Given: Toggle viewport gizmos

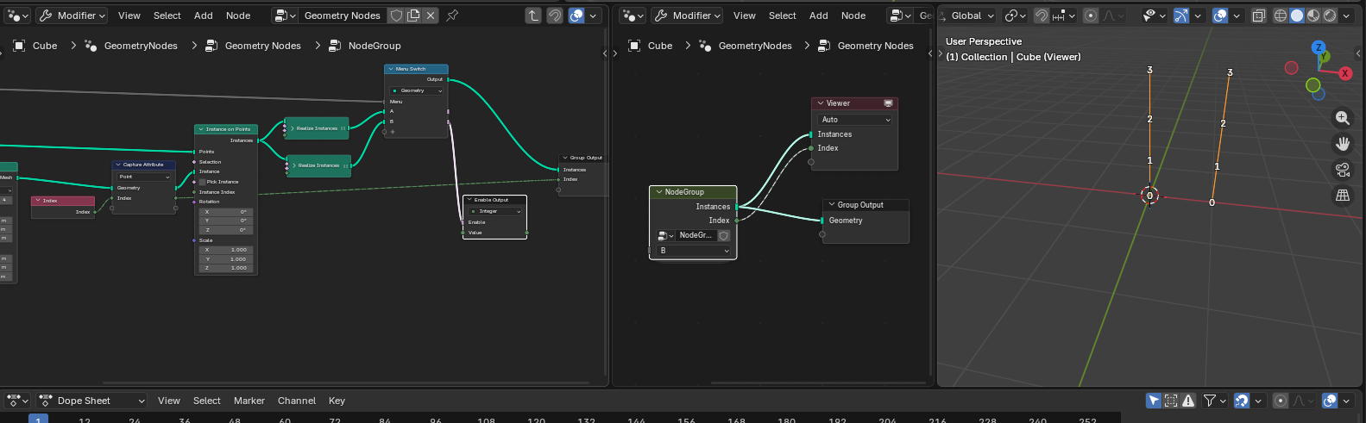Looking at the screenshot, I should [1181, 16].
